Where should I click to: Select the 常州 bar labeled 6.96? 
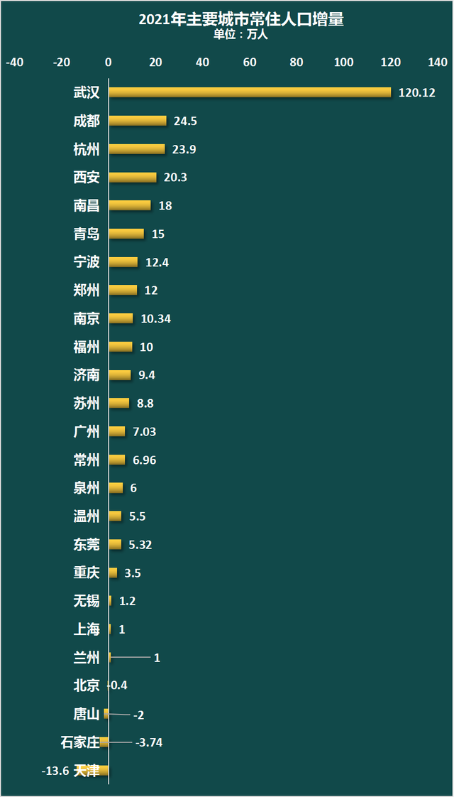click(117, 460)
